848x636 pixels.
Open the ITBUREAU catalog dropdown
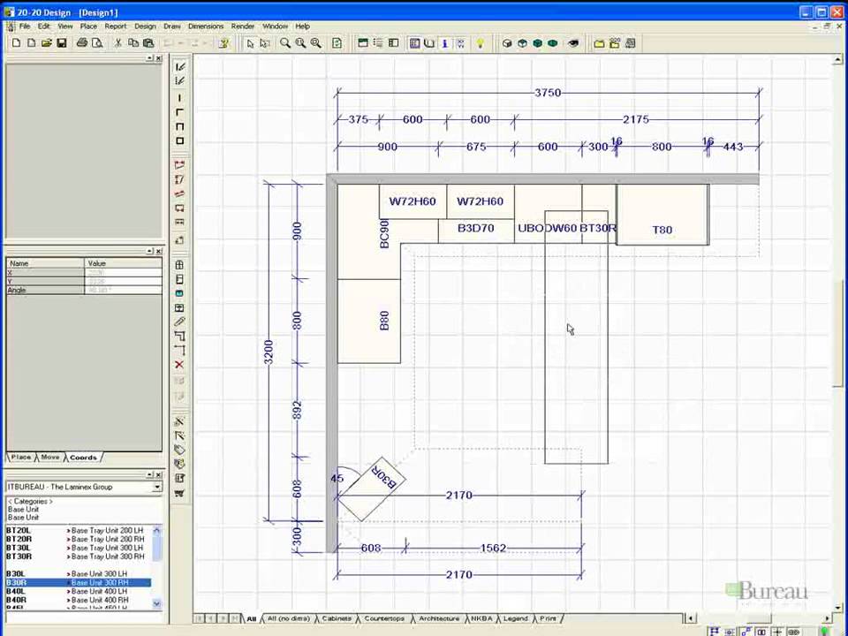tap(157, 487)
